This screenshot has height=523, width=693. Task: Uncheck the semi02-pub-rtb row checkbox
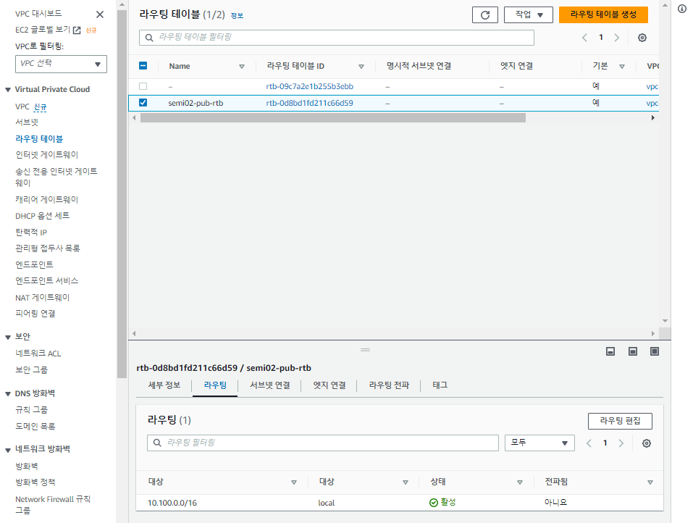[x=143, y=103]
